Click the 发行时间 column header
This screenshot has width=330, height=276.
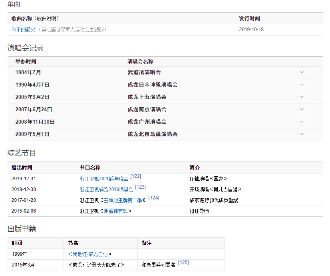(x=249, y=18)
